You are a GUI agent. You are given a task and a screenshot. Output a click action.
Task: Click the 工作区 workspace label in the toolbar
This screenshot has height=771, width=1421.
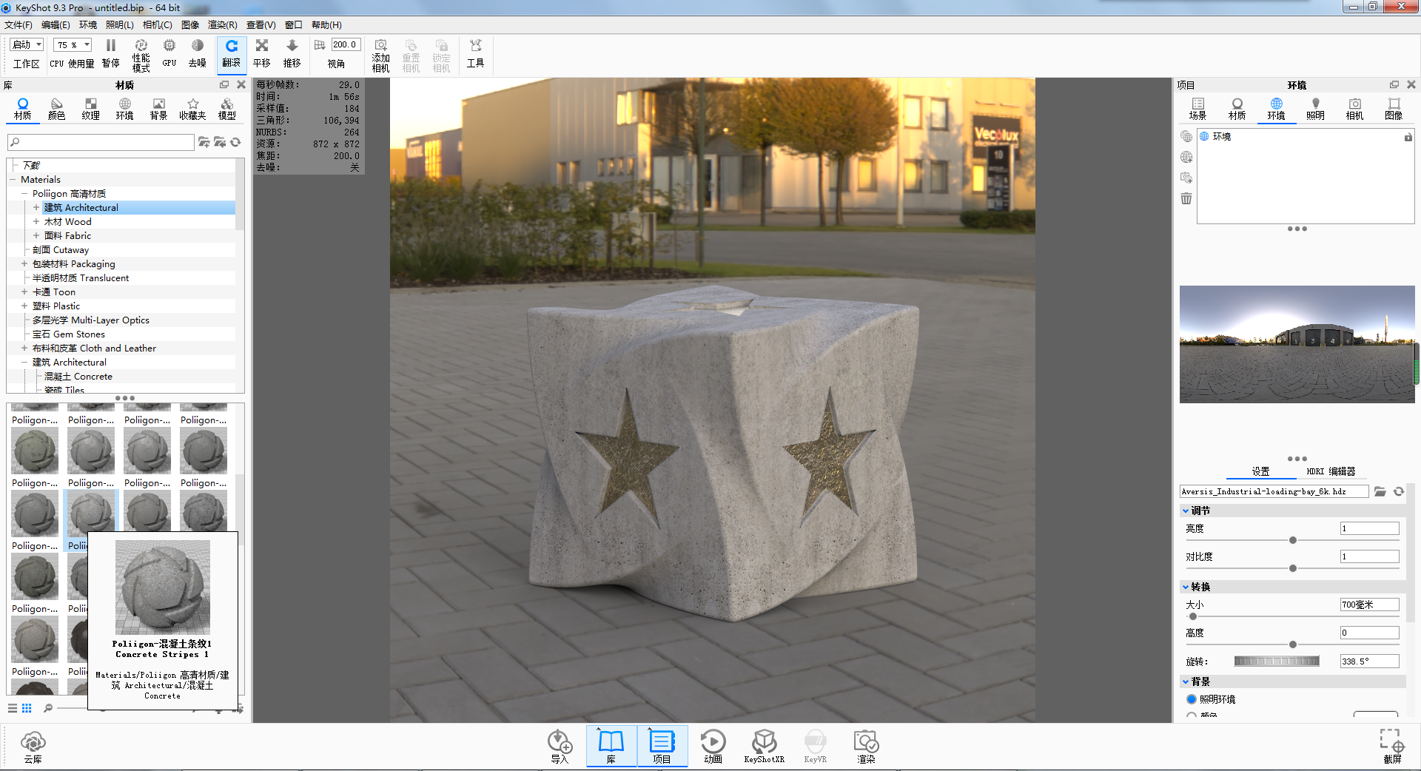coord(27,64)
